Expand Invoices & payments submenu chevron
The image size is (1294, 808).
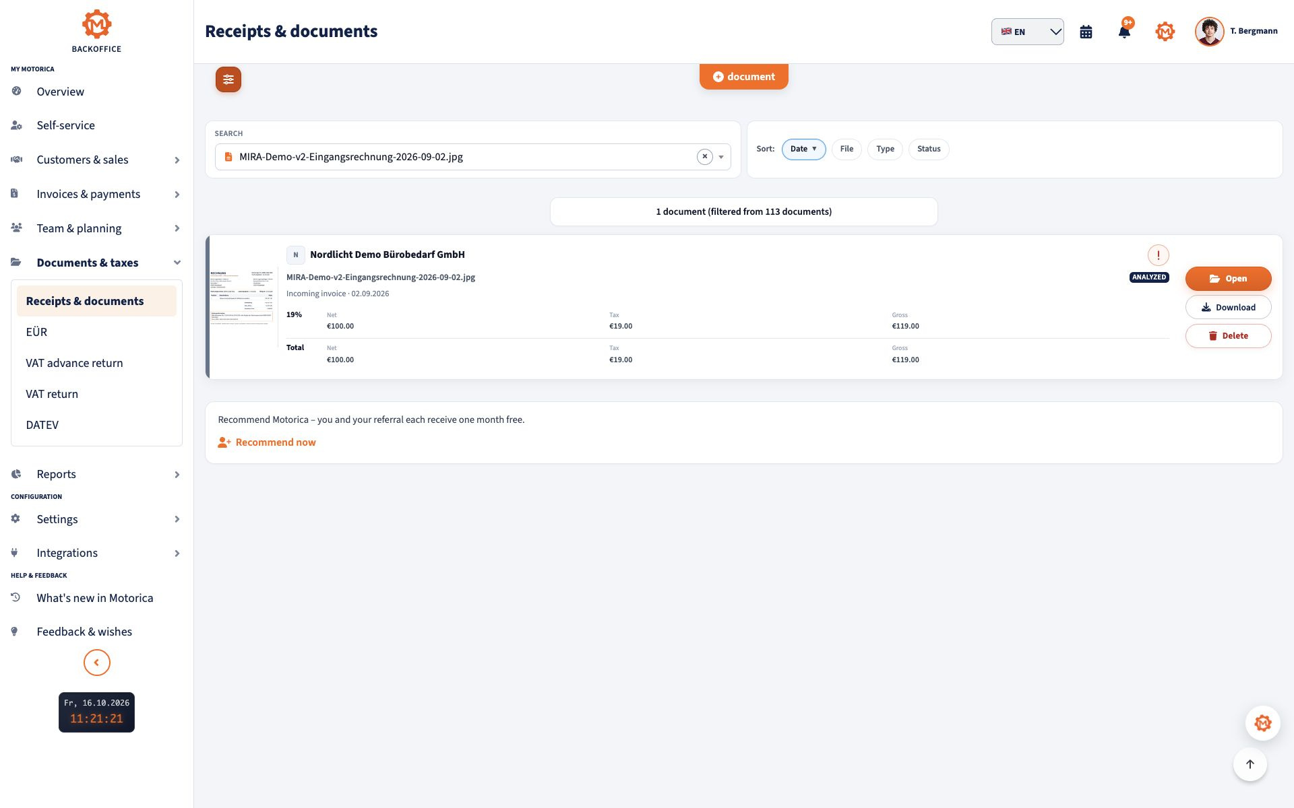[177, 195]
